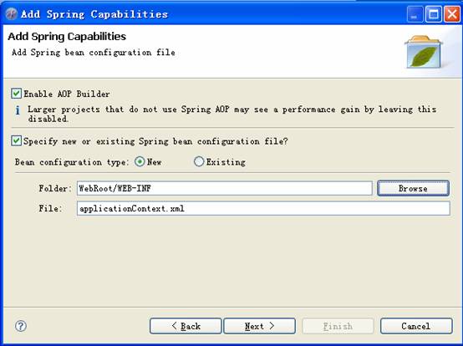463x346 pixels.
Task: Click the blue information icon beside AOP note
Action: (18, 110)
